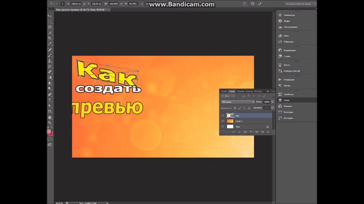Open the Цвет panel icon
Image resolution: width=364 pixels, height=204 pixels.
[x=280, y=36]
